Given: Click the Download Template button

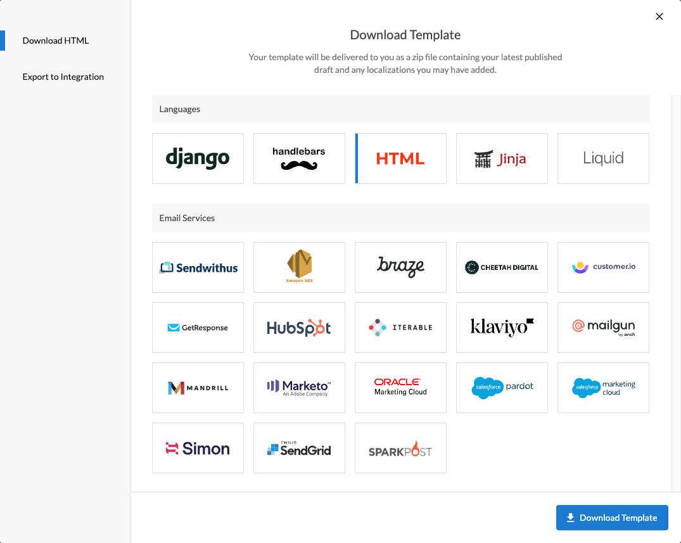Looking at the screenshot, I should coord(612,518).
